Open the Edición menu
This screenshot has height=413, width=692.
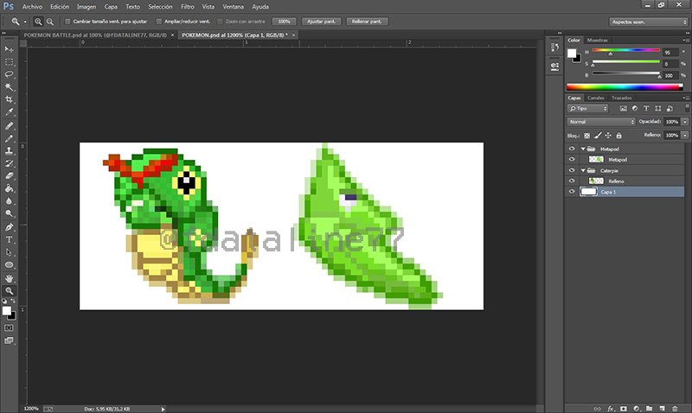pyautogui.click(x=60, y=7)
